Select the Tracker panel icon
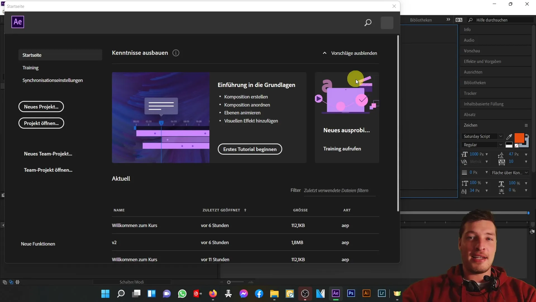The image size is (536, 302). (x=470, y=93)
